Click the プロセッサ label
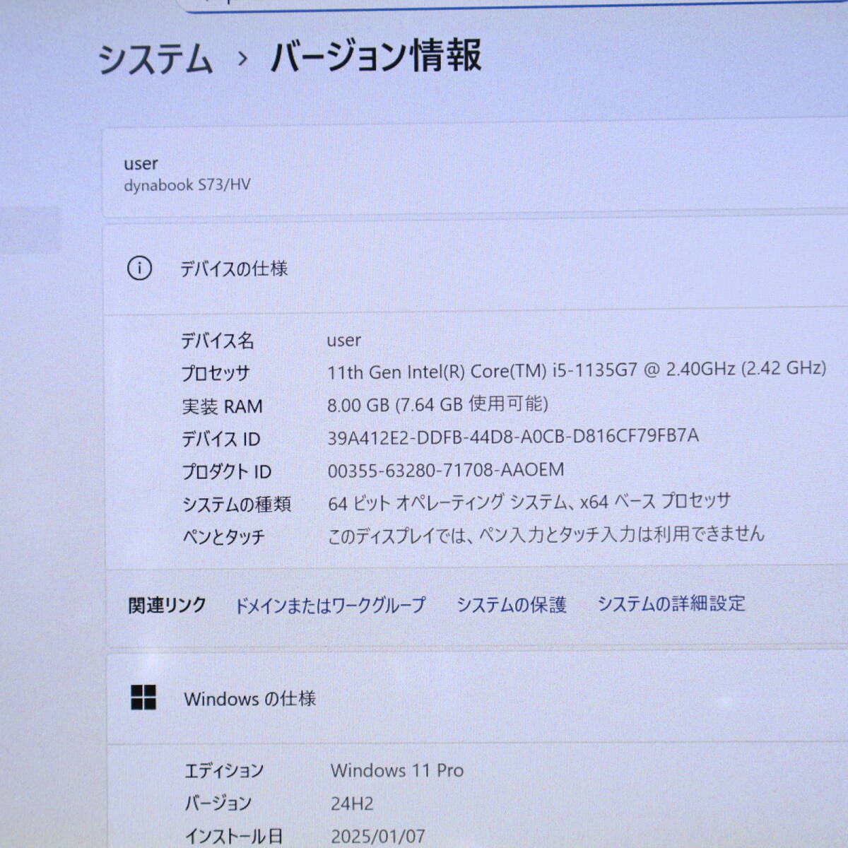The image size is (848, 848). (216, 373)
